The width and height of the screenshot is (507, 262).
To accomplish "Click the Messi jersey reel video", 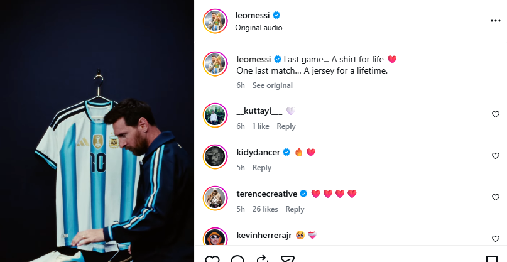I will coord(97,131).
